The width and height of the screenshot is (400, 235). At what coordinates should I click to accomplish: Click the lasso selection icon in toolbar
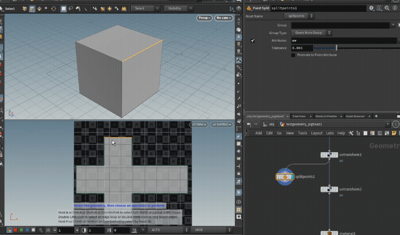click(70, 8)
